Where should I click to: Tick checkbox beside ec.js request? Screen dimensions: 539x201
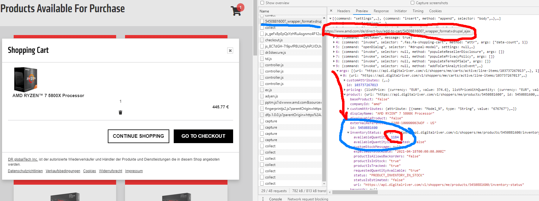click(262, 90)
